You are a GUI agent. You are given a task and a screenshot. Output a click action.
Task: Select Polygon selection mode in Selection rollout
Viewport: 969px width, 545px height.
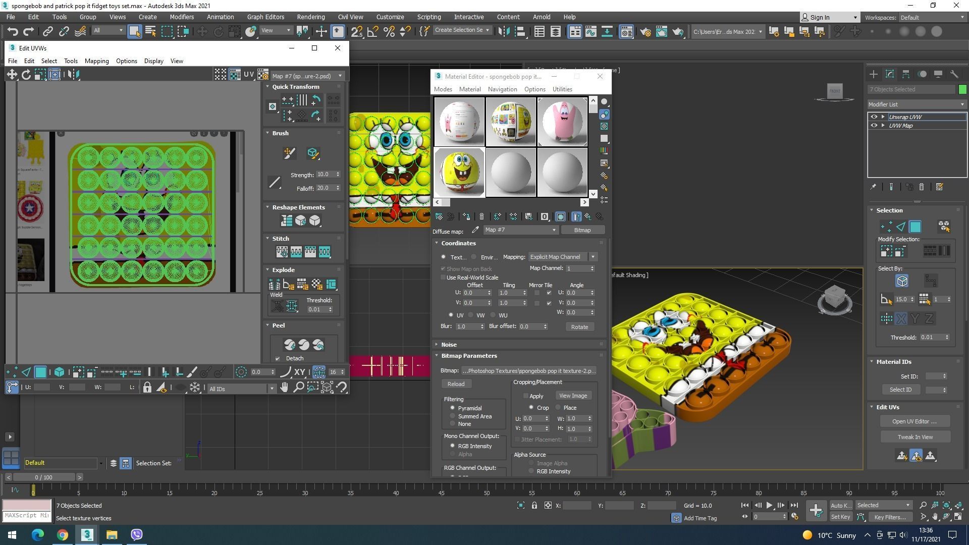(x=915, y=227)
